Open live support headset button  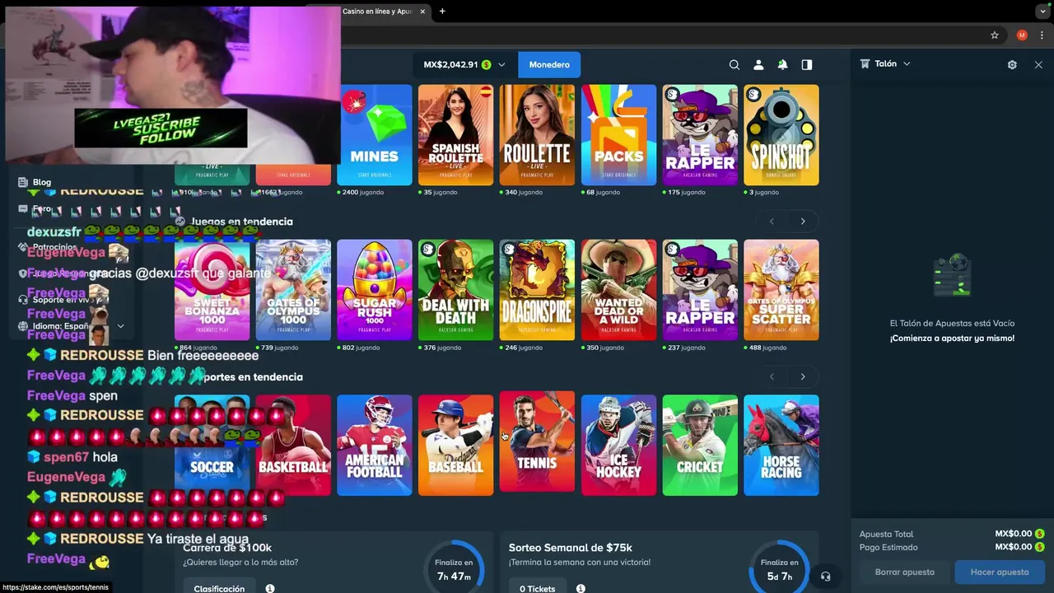click(x=826, y=577)
